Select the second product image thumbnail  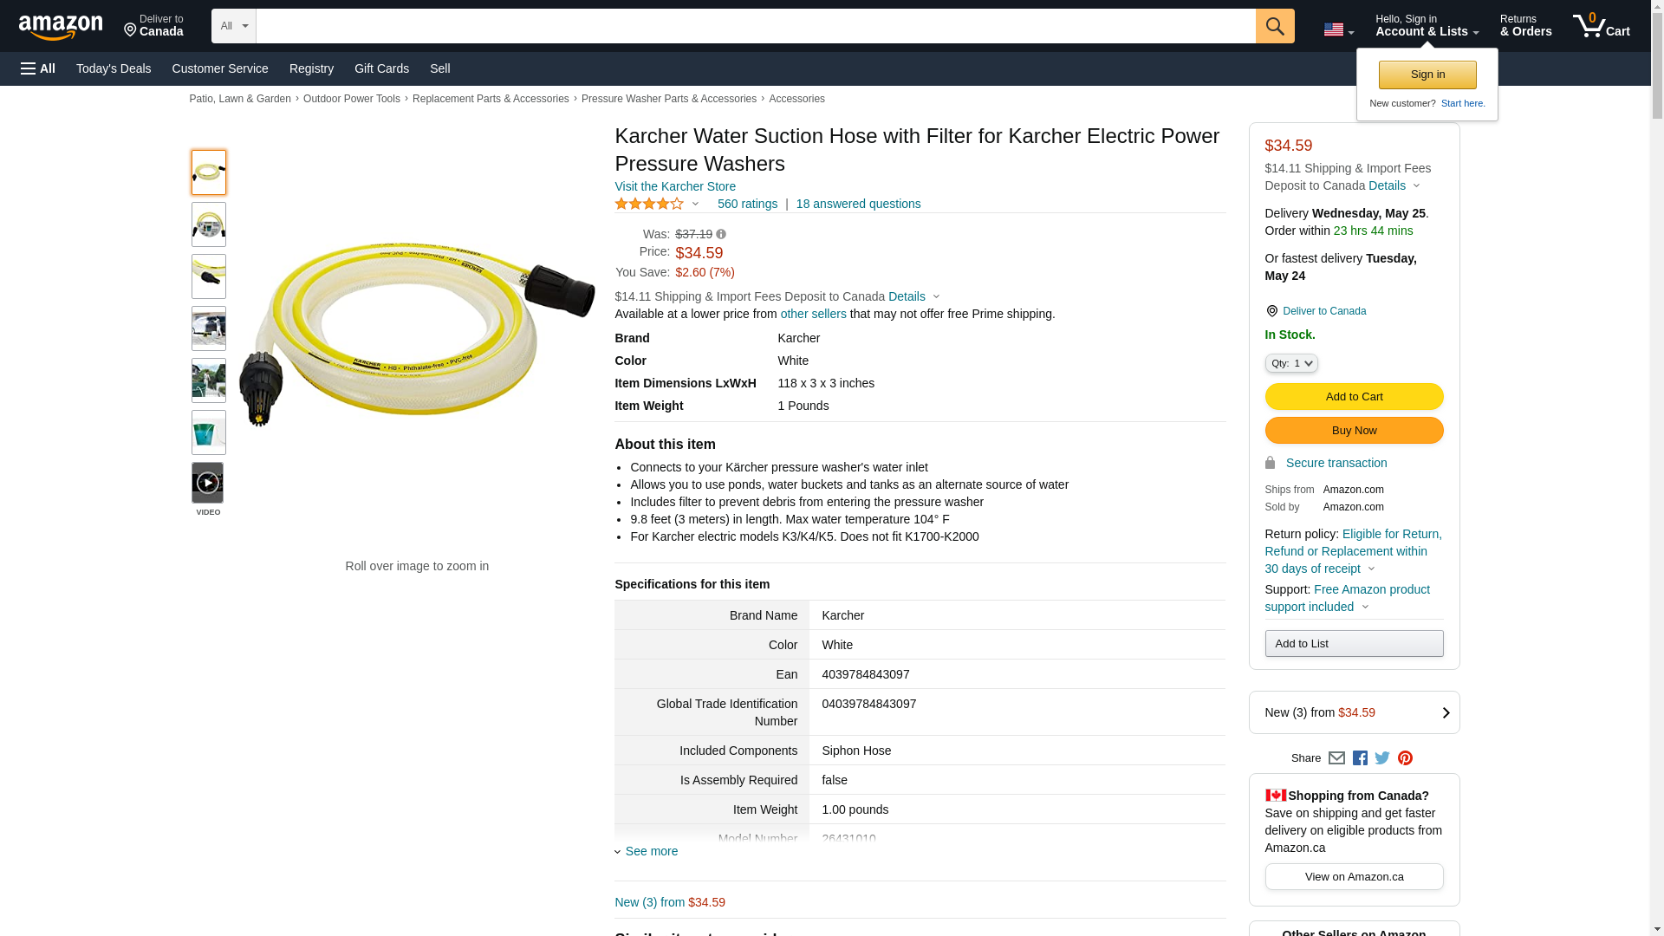tap(209, 224)
